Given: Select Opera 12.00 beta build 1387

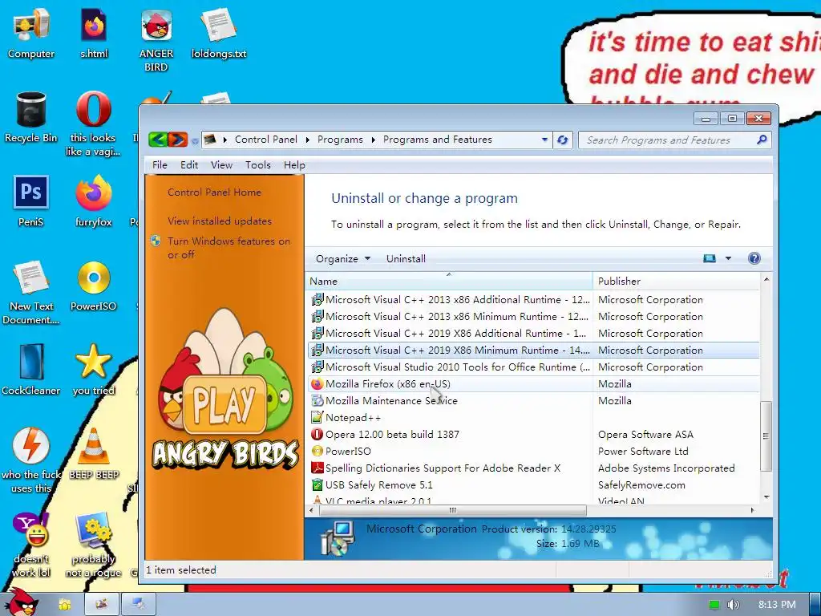Looking at the screenshot, I should pos(533,434).
